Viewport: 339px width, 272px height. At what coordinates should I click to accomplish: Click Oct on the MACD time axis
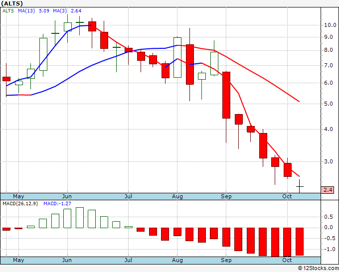pos(287,260)
